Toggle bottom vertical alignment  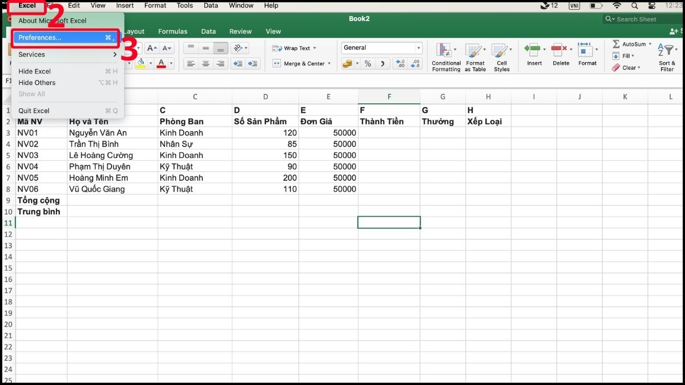221,48
